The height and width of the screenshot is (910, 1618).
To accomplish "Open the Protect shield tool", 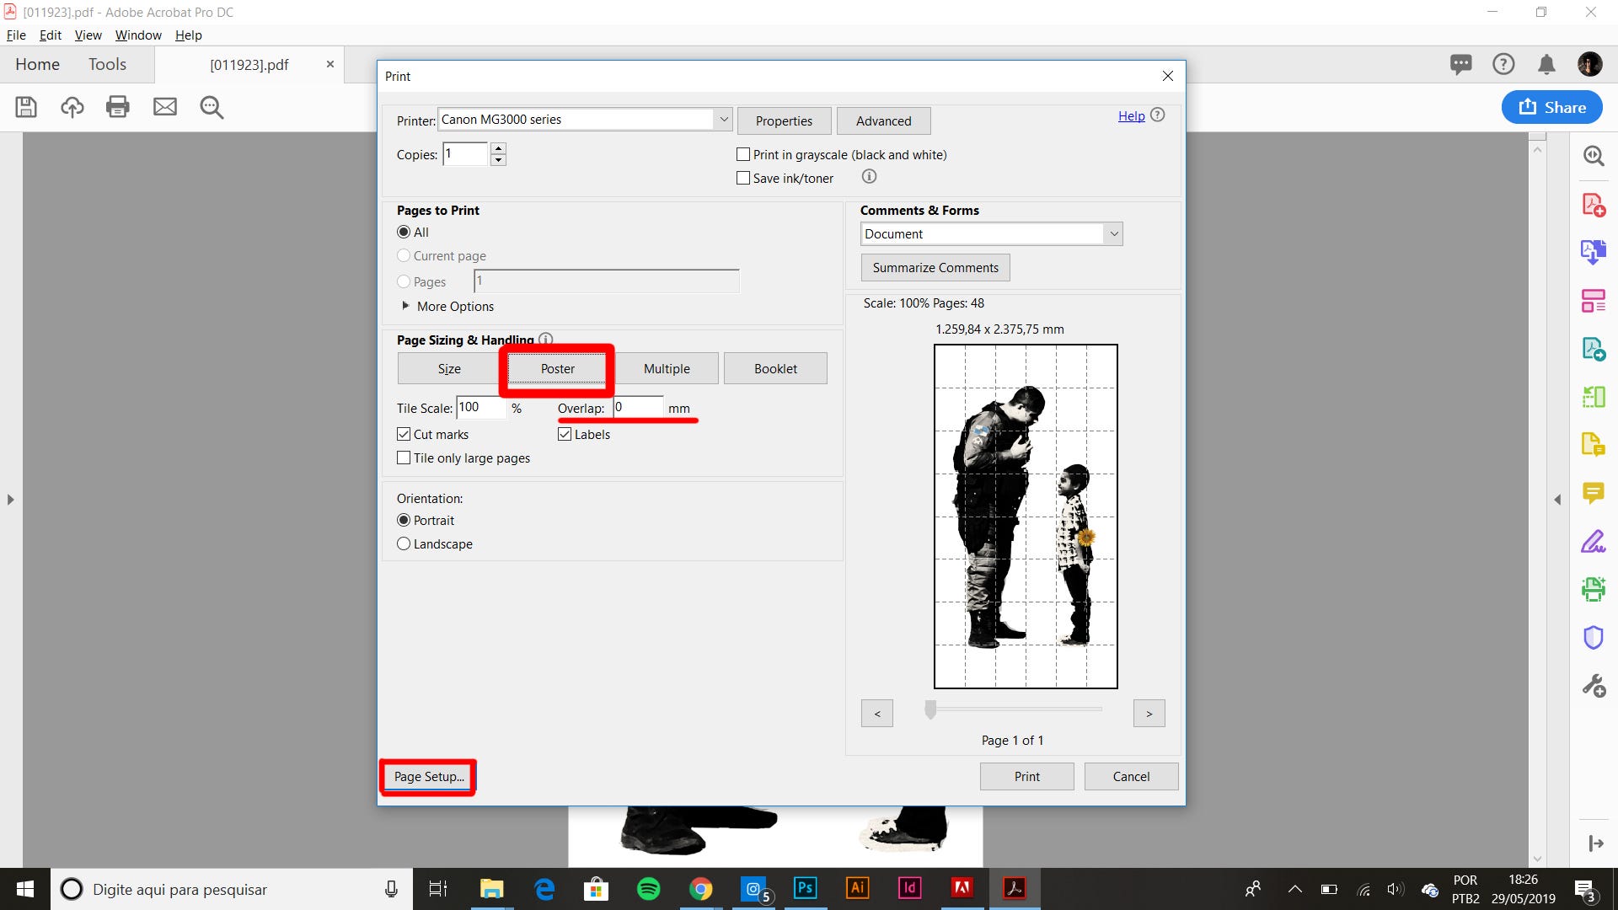I will pos(1593,638).
